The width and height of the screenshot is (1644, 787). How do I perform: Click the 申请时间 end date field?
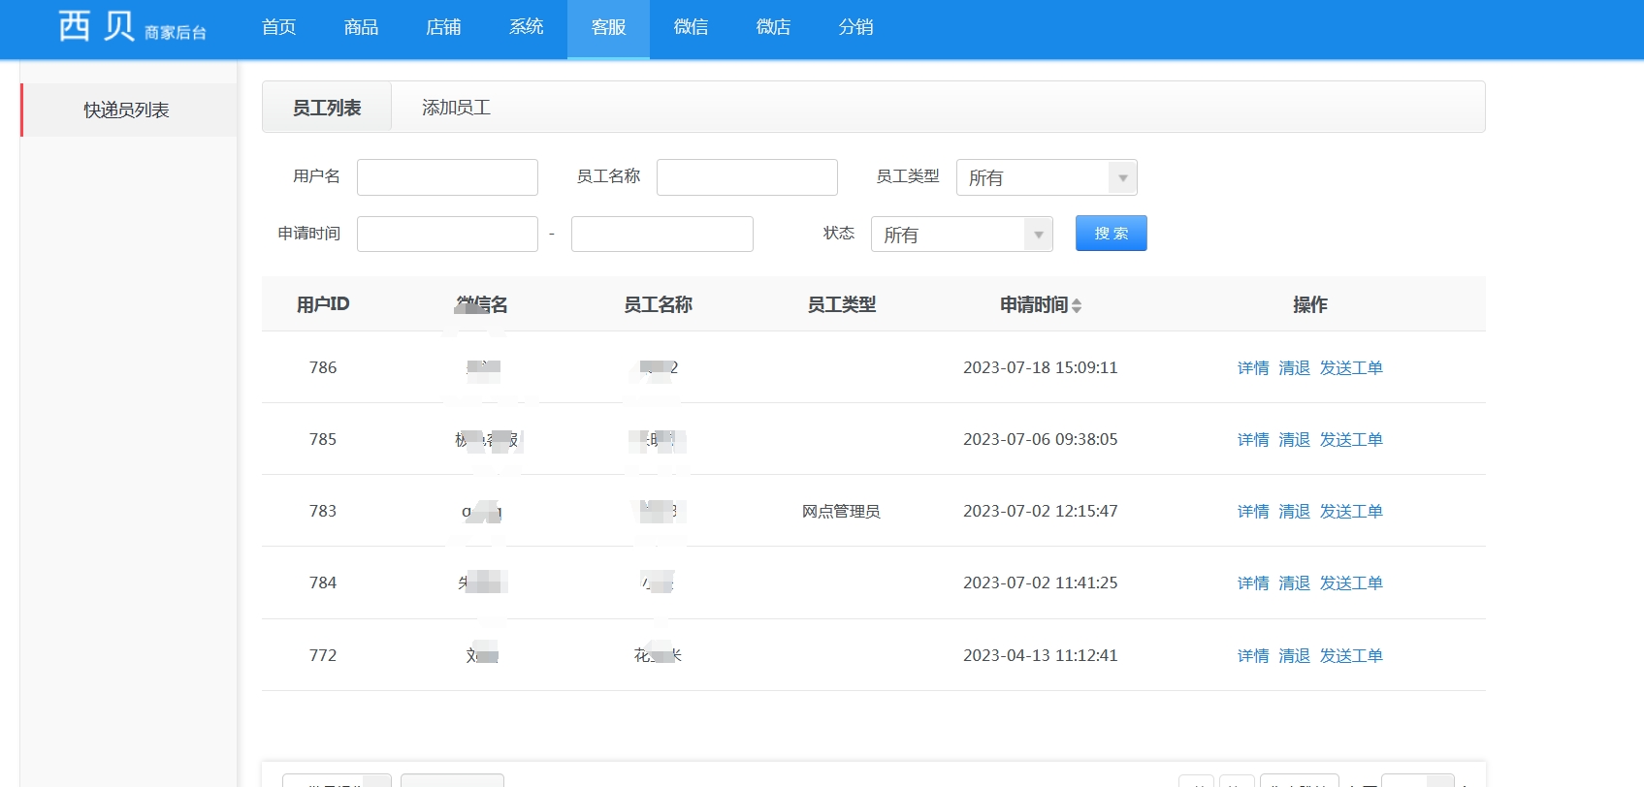coord(662,234)
